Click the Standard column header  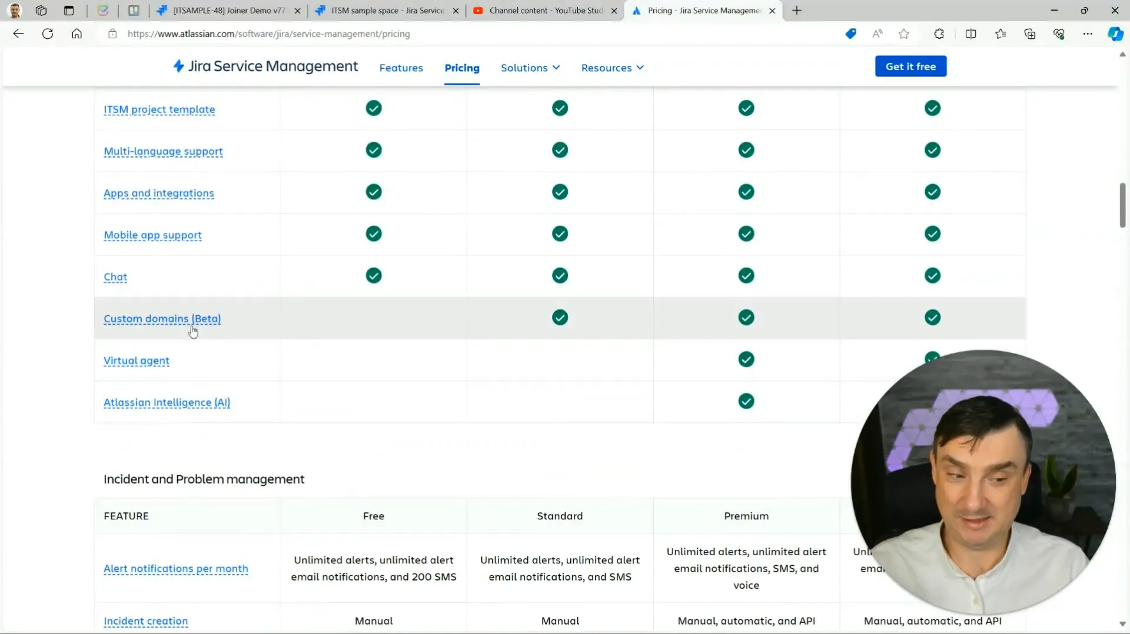click(x=560, y=516)
